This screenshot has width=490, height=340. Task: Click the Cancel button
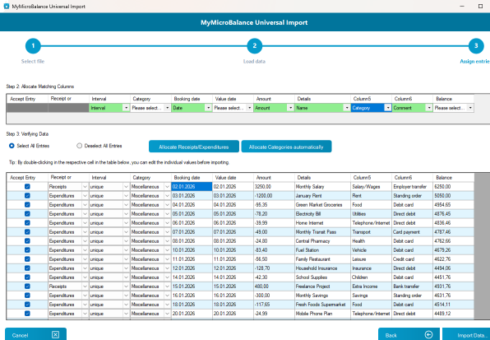pyautogui.click(x=35, y=334)
